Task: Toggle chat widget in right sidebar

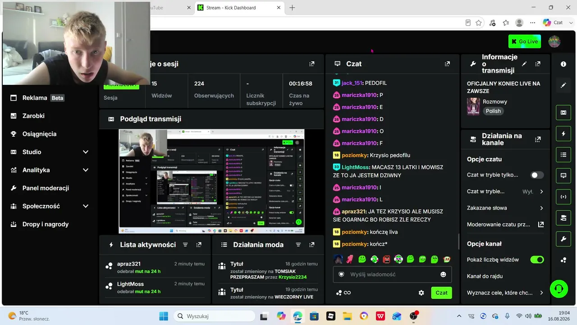Action: click(x=563, y=176)
